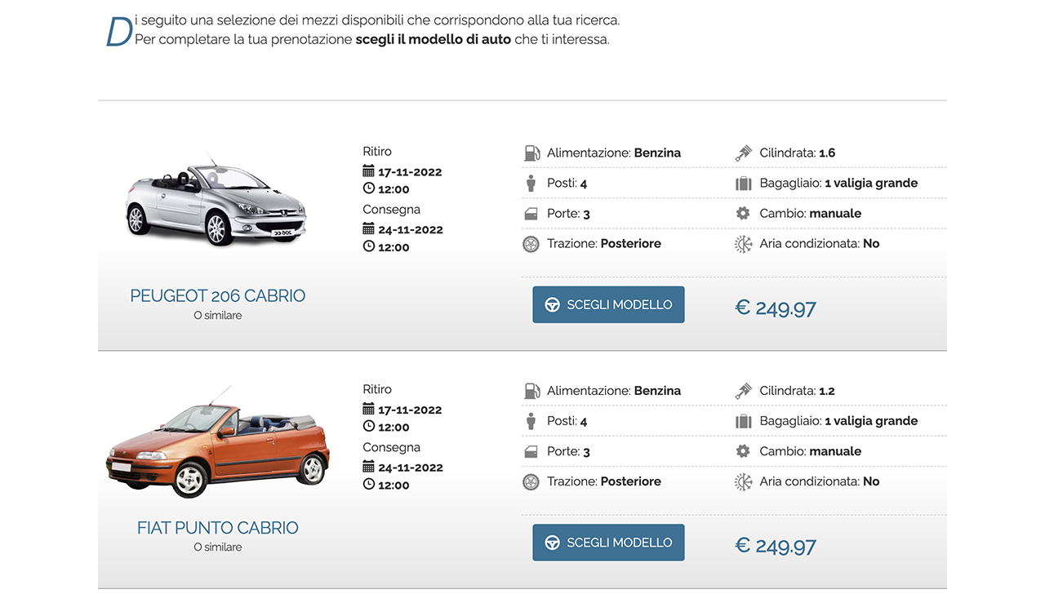Click the Peugeot fuel pump Alimentazione icon
This screenshot has width=1045, height=594.
(x=531, y=153)
